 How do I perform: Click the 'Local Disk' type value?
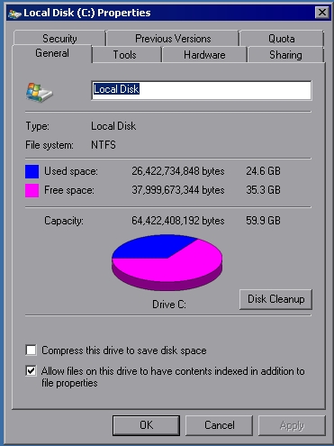point(113,126)
